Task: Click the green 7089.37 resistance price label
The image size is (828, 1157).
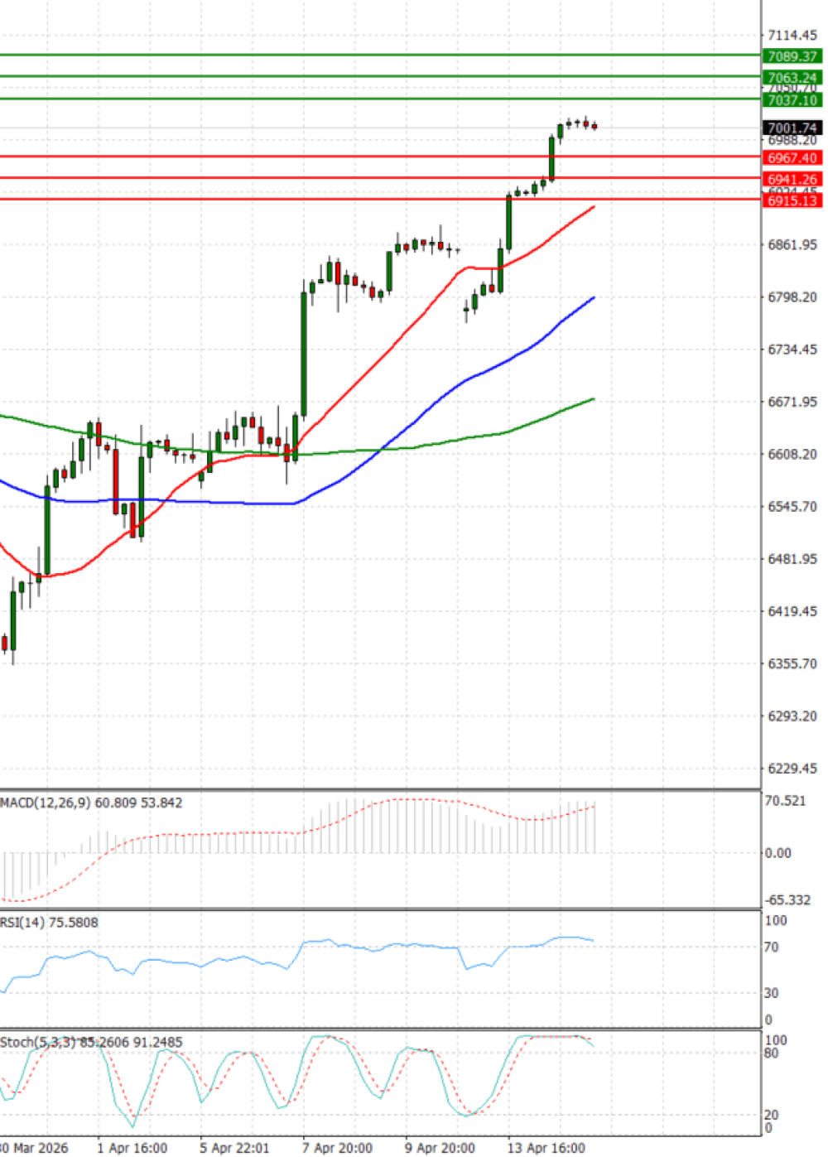Action: [x=792, y=56]
